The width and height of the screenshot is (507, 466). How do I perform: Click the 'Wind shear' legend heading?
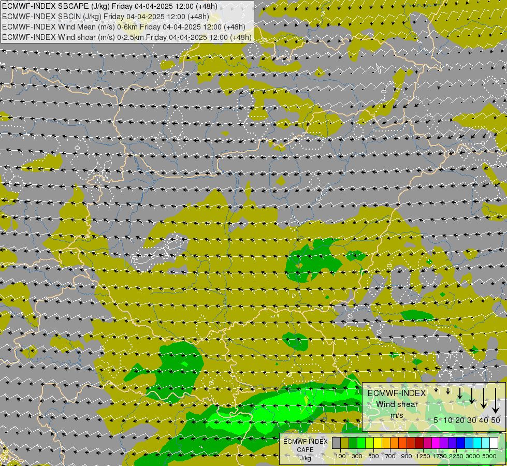tap(397, 404)
